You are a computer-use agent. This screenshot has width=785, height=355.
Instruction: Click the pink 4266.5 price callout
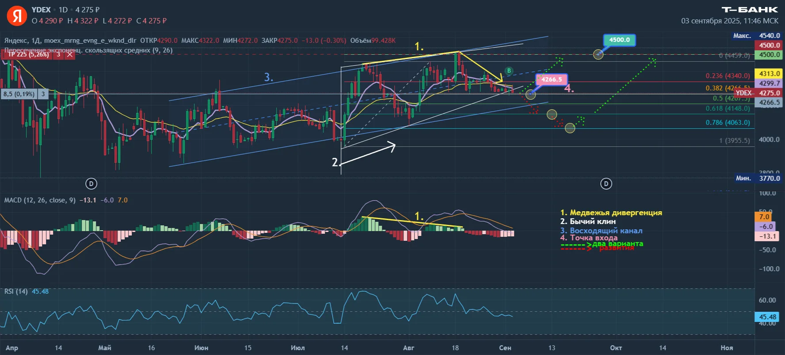552,79
